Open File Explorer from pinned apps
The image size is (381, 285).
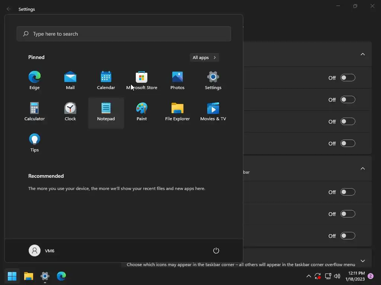coord(177,112)
